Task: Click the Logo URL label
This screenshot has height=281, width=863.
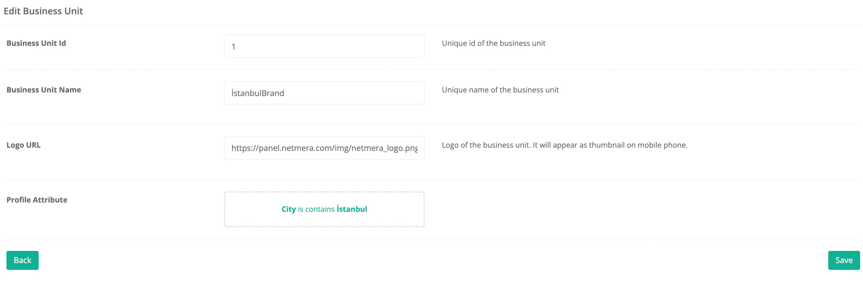Action: pyautogui.click(x=24, y=145)
